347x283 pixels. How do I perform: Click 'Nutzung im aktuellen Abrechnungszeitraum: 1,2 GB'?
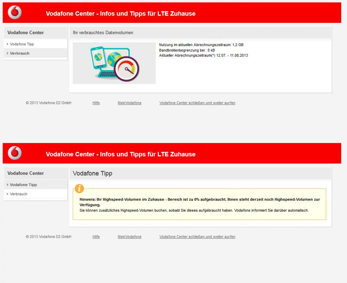(201, 45)
